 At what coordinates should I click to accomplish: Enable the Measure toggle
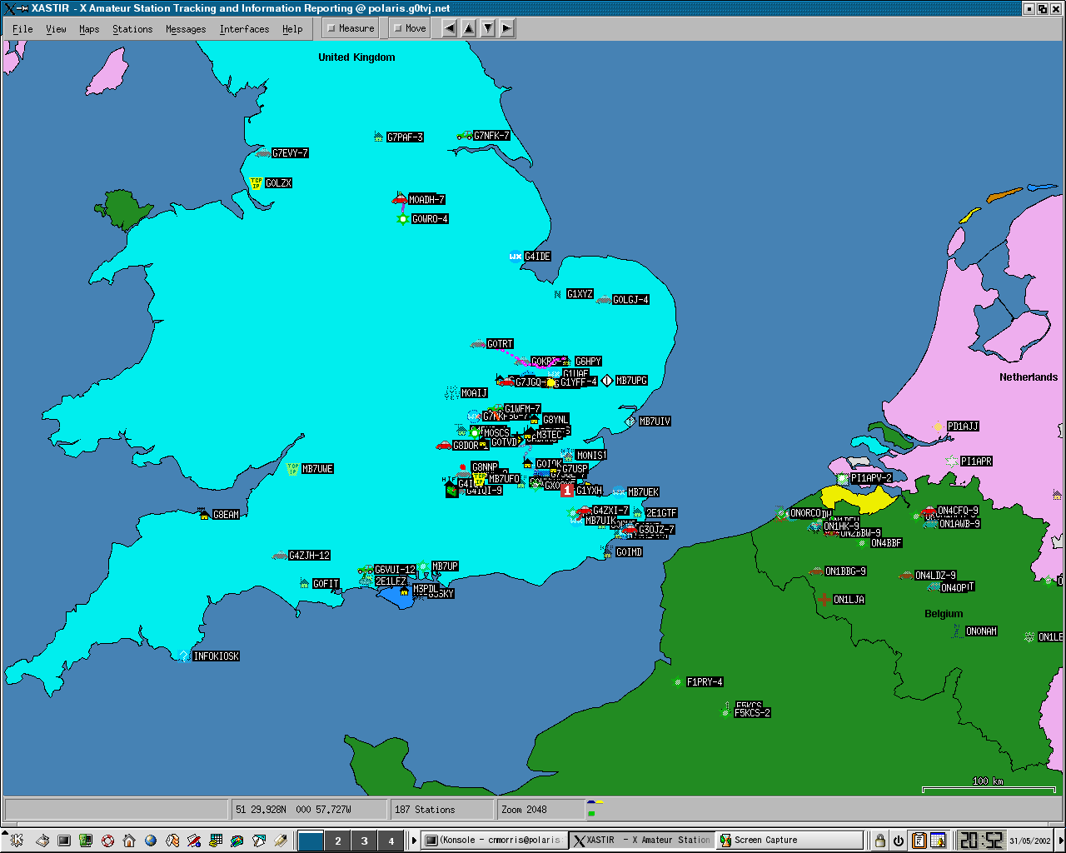[351, 28]
